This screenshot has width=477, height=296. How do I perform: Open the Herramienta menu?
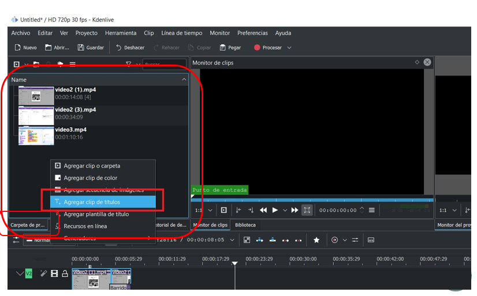tap(121, 33)
